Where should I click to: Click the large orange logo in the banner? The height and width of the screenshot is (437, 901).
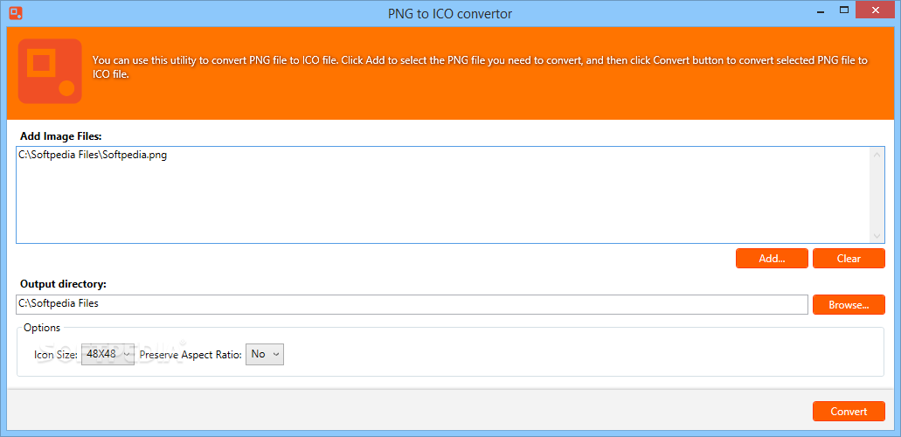coord(50,71)
